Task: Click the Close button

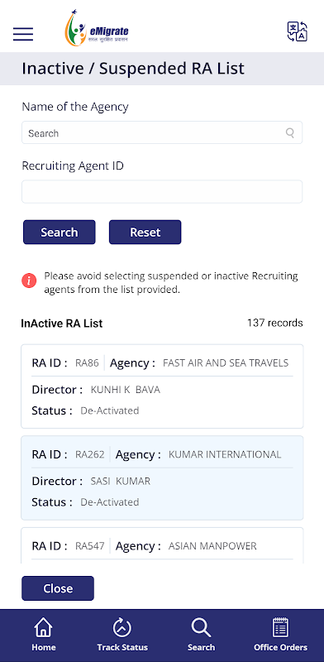Action: 58,588
